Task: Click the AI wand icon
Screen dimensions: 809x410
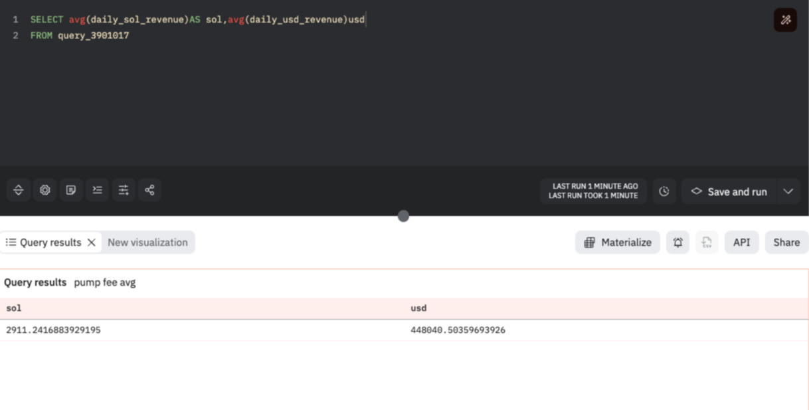Action: point(785,20)
